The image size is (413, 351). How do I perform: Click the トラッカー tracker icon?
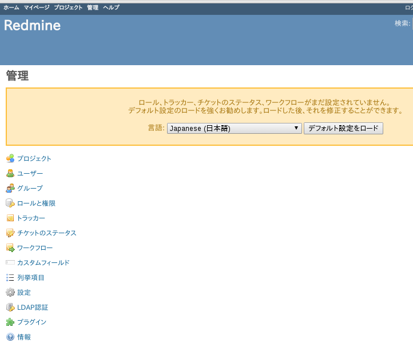[10, 218]
